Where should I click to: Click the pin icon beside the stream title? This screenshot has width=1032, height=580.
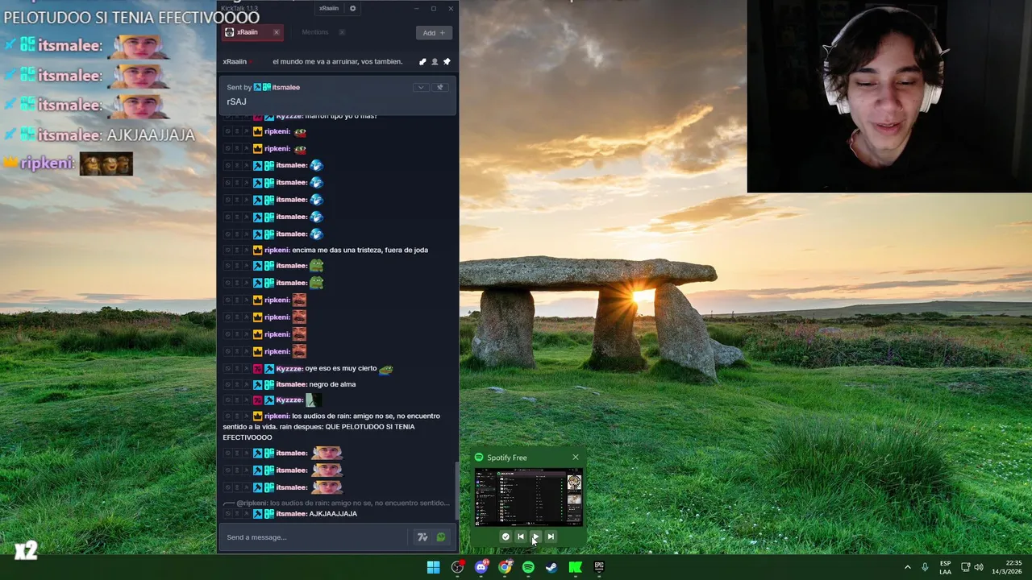click(447, 62)
